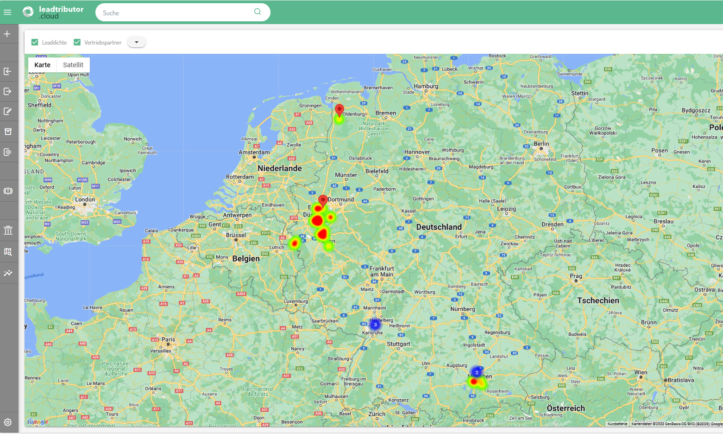This screenshot has height=434, width=723.
Task: Open the map search sidebar icon
Action: (x=7, y=252)
